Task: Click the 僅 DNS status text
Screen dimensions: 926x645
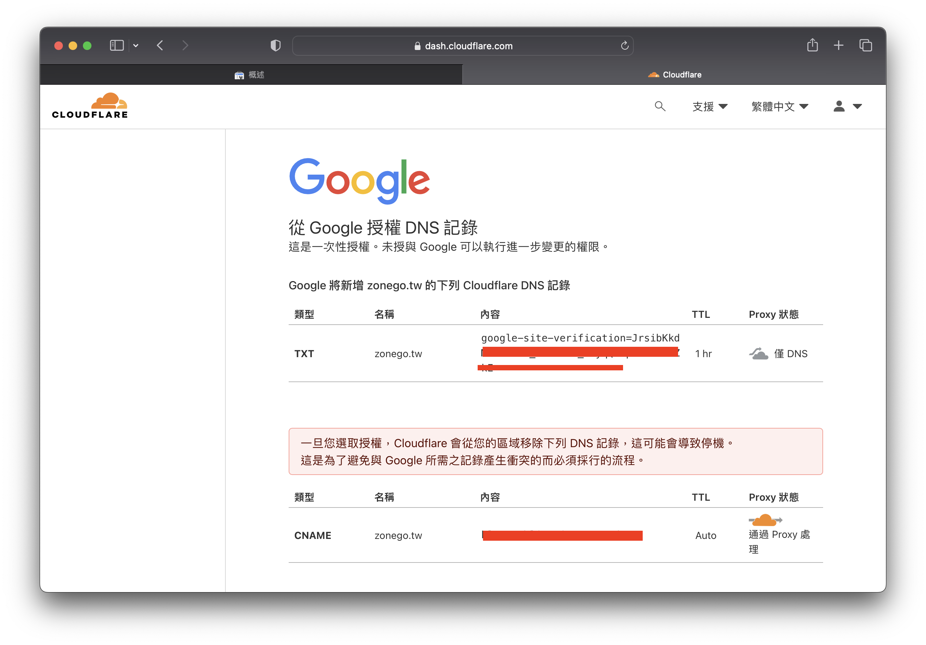Action: [791, 354]
